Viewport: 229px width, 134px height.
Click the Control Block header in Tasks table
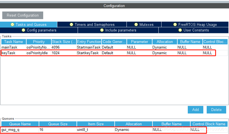(215, 42)
